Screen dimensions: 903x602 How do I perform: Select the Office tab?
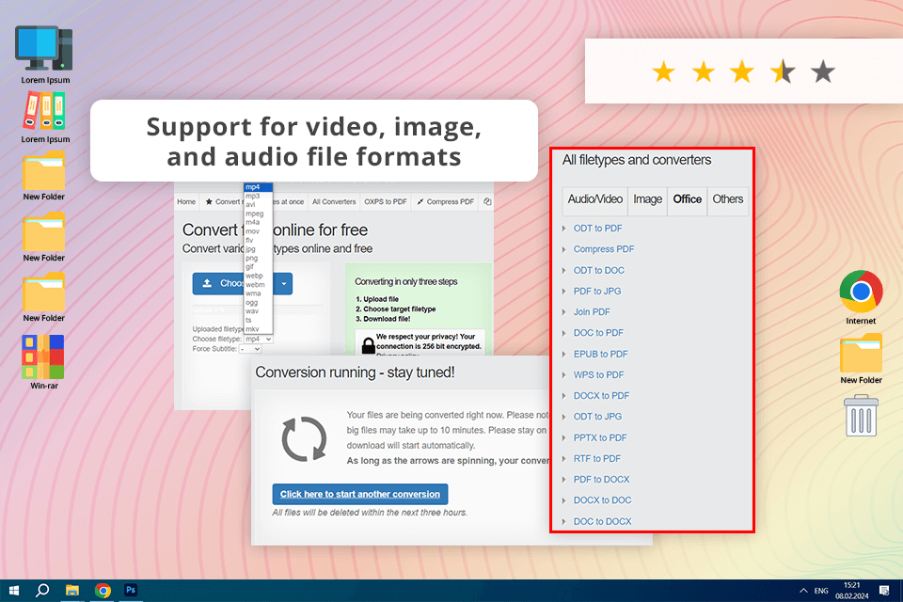click(x=687, y=199)
